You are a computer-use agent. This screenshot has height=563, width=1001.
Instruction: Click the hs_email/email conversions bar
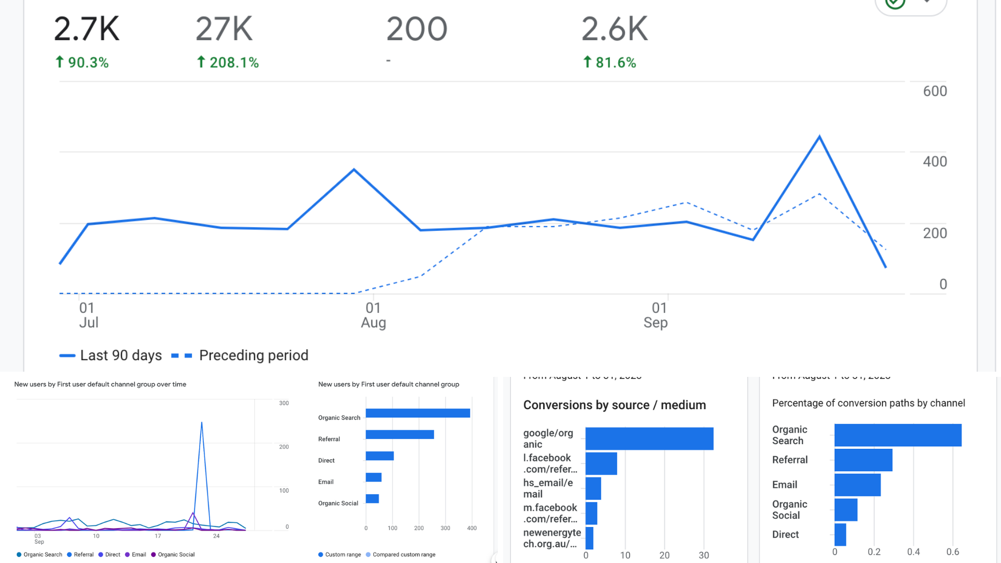(593, 488)
